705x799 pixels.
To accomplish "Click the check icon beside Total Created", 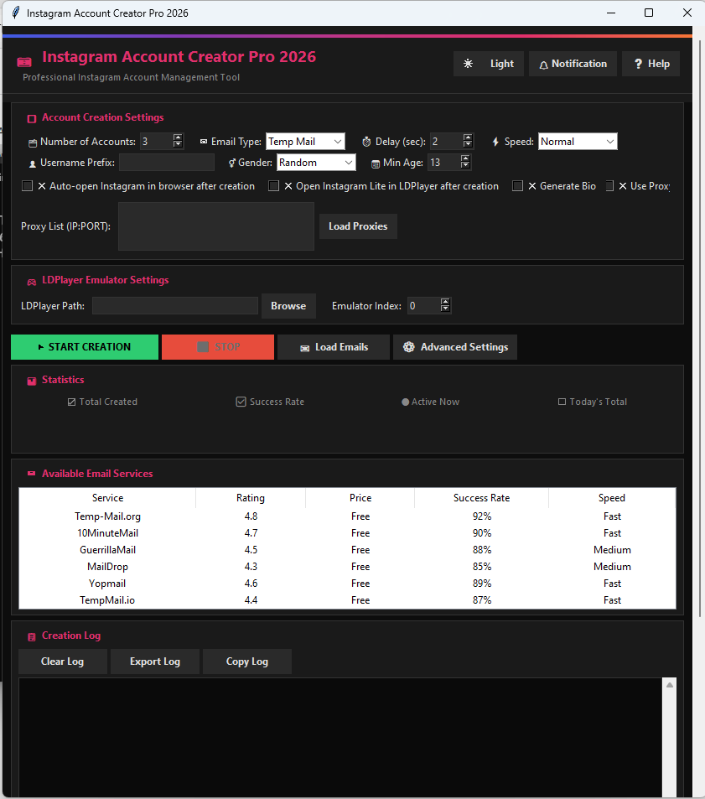I will tap(72, 402).
